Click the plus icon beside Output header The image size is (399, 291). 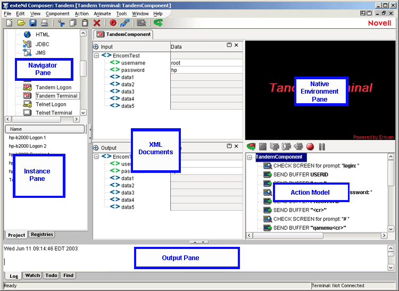click(x=96, y=147)
